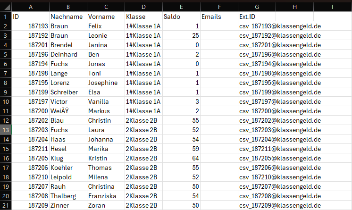Select column G header
The height and width of the screenshot is (210, 352).
pyautogui.click(x=257, y=7)
